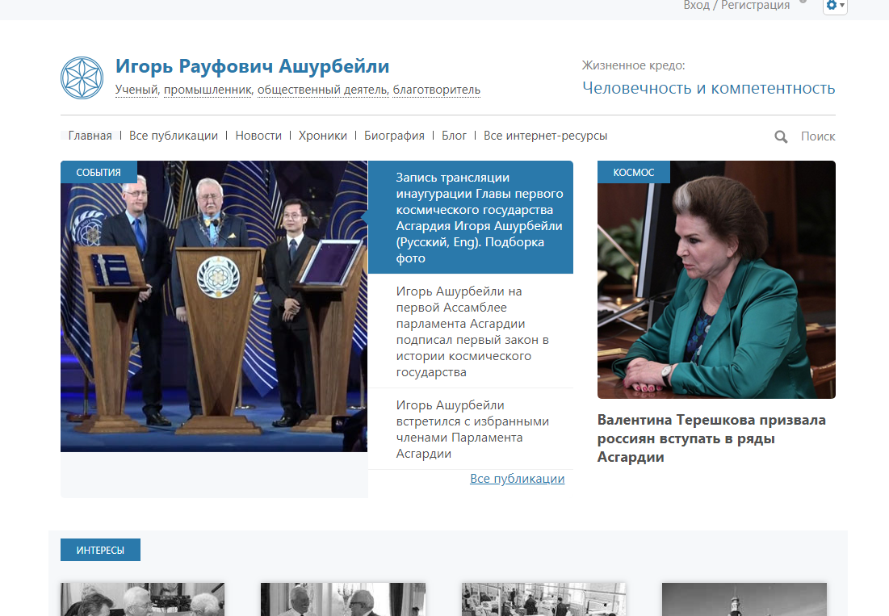Screen dimensions: 889x616
Task: Open Биография menu item
Action: [x=394, y=136]
